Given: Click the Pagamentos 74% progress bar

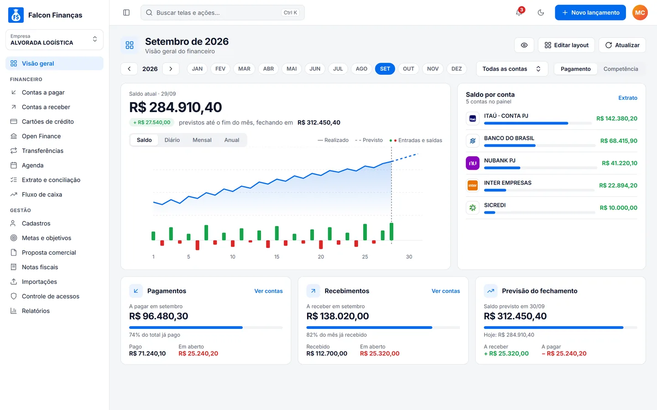Looking at the screenshot, I should [x=206, y=328].
